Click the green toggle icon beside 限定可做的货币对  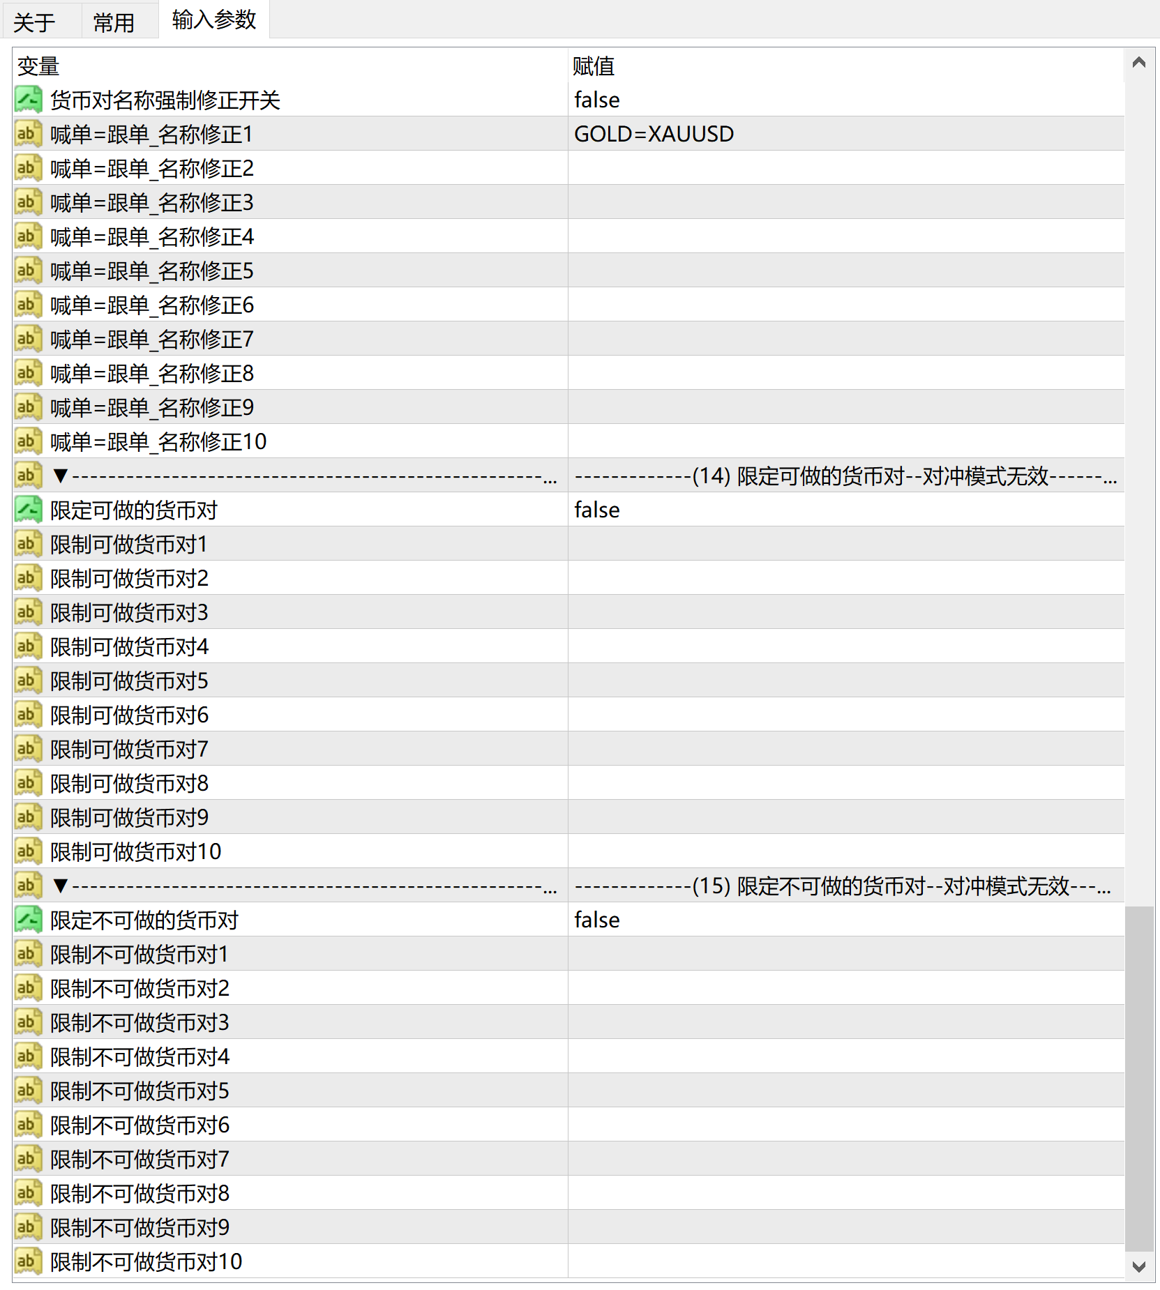click(x=27, y=510)
